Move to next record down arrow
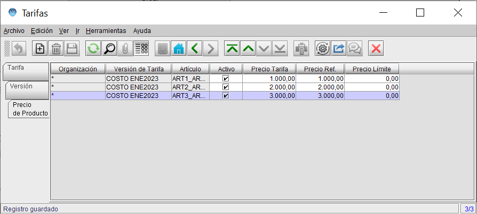 point(264,48)
